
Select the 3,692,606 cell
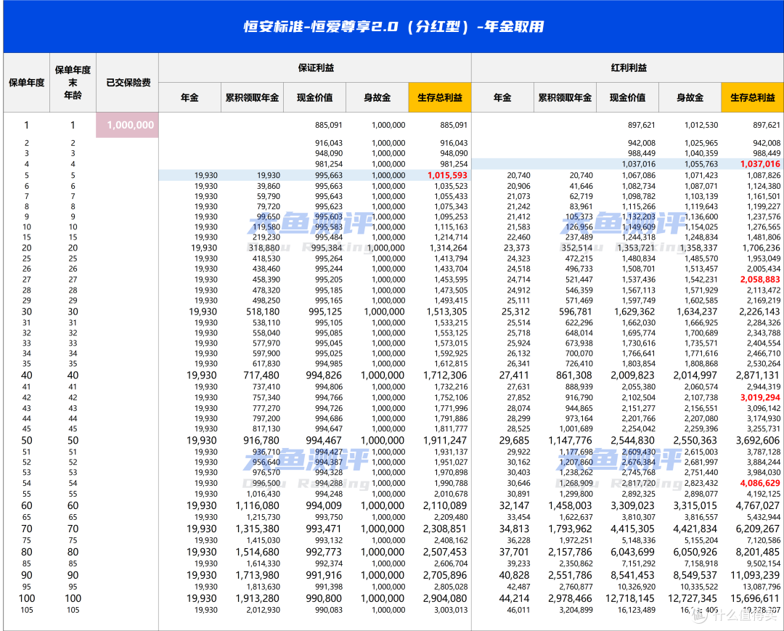[x=758, y=441]
